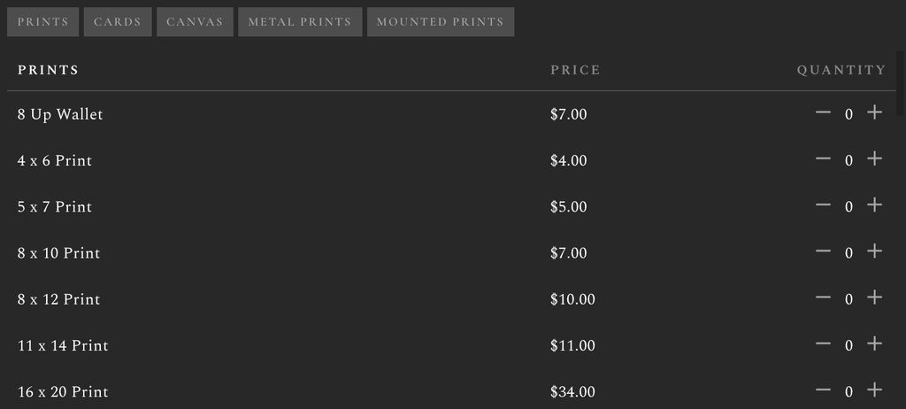Increase 8 Up Wallet quantity with plus

pos(874,112)
